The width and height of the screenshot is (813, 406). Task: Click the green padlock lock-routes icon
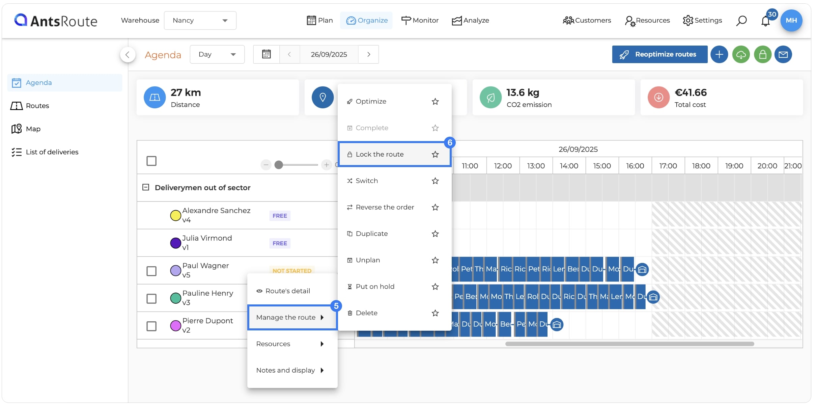tap(762, 54)
